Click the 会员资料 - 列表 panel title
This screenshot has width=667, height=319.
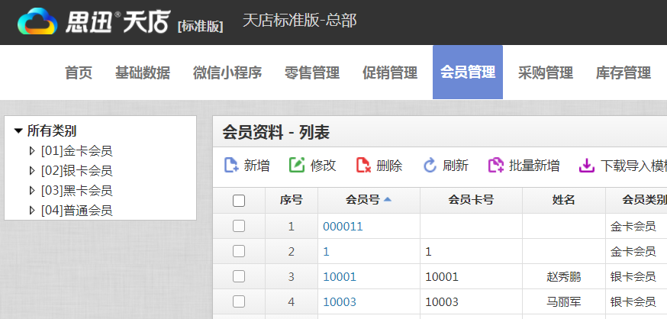pos(276,133)
